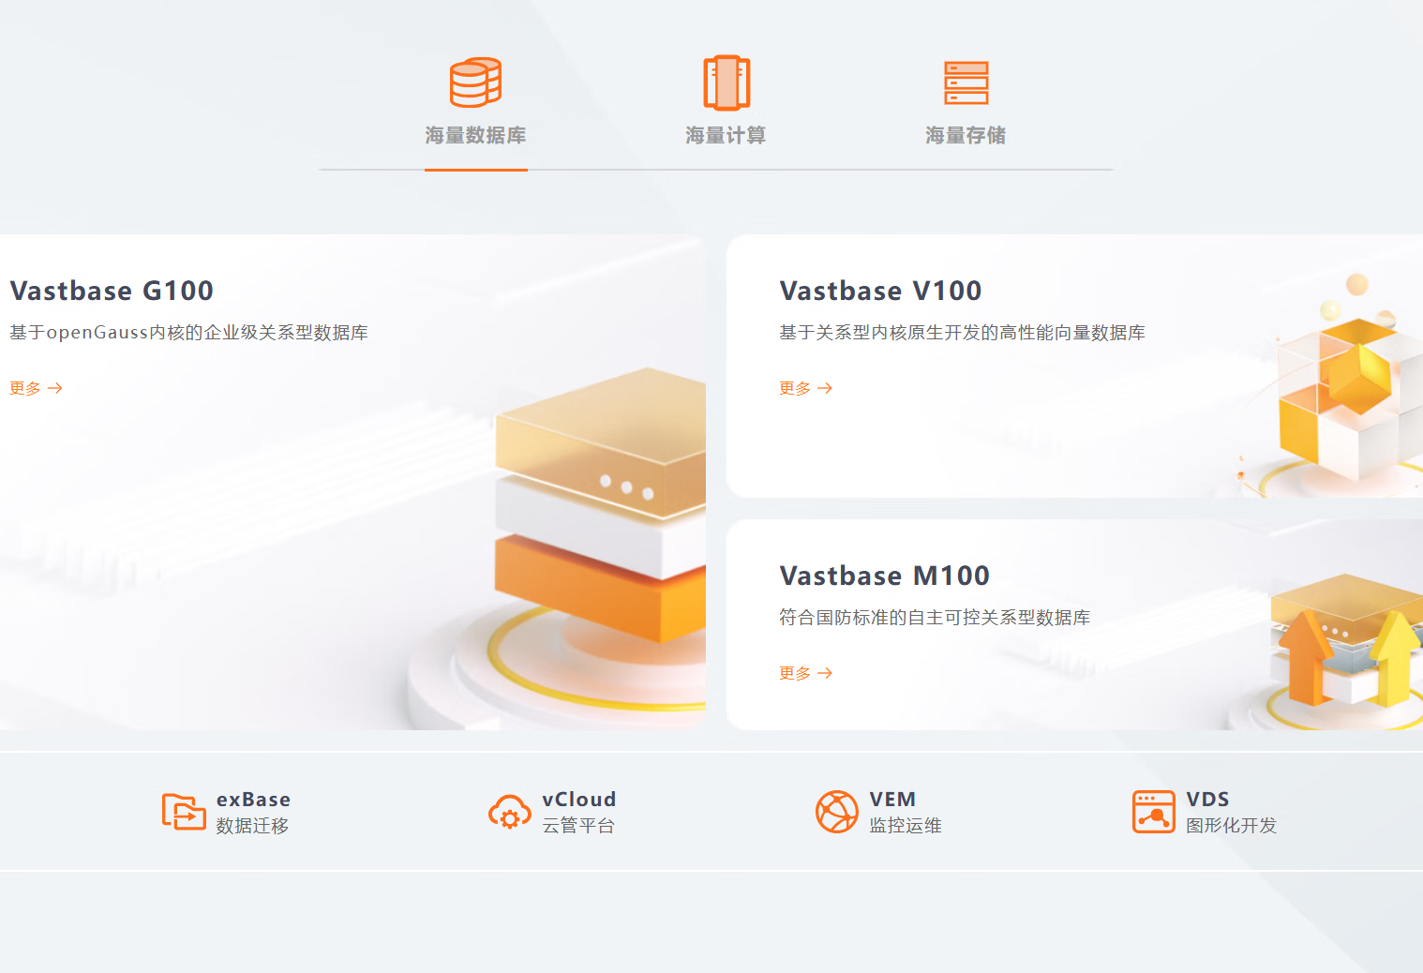The height and width of the screenshot is (973, 1423).
Task: Click the 海量计算 computing icon
Action: coord(726,82)
